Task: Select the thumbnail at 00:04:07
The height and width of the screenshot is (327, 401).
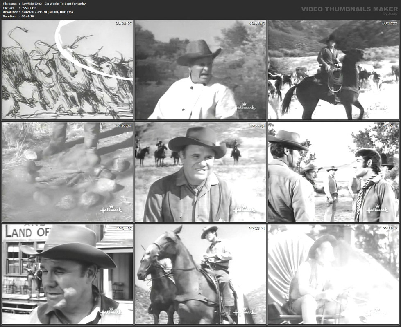Action: coord(68,69)
